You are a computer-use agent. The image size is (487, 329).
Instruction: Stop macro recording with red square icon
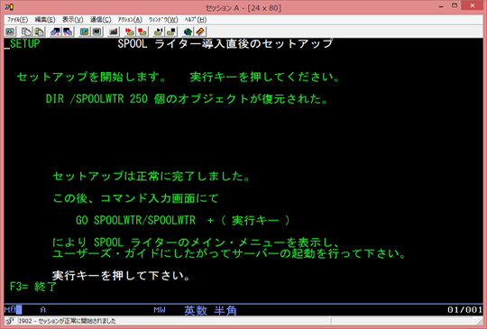point(142,32)
